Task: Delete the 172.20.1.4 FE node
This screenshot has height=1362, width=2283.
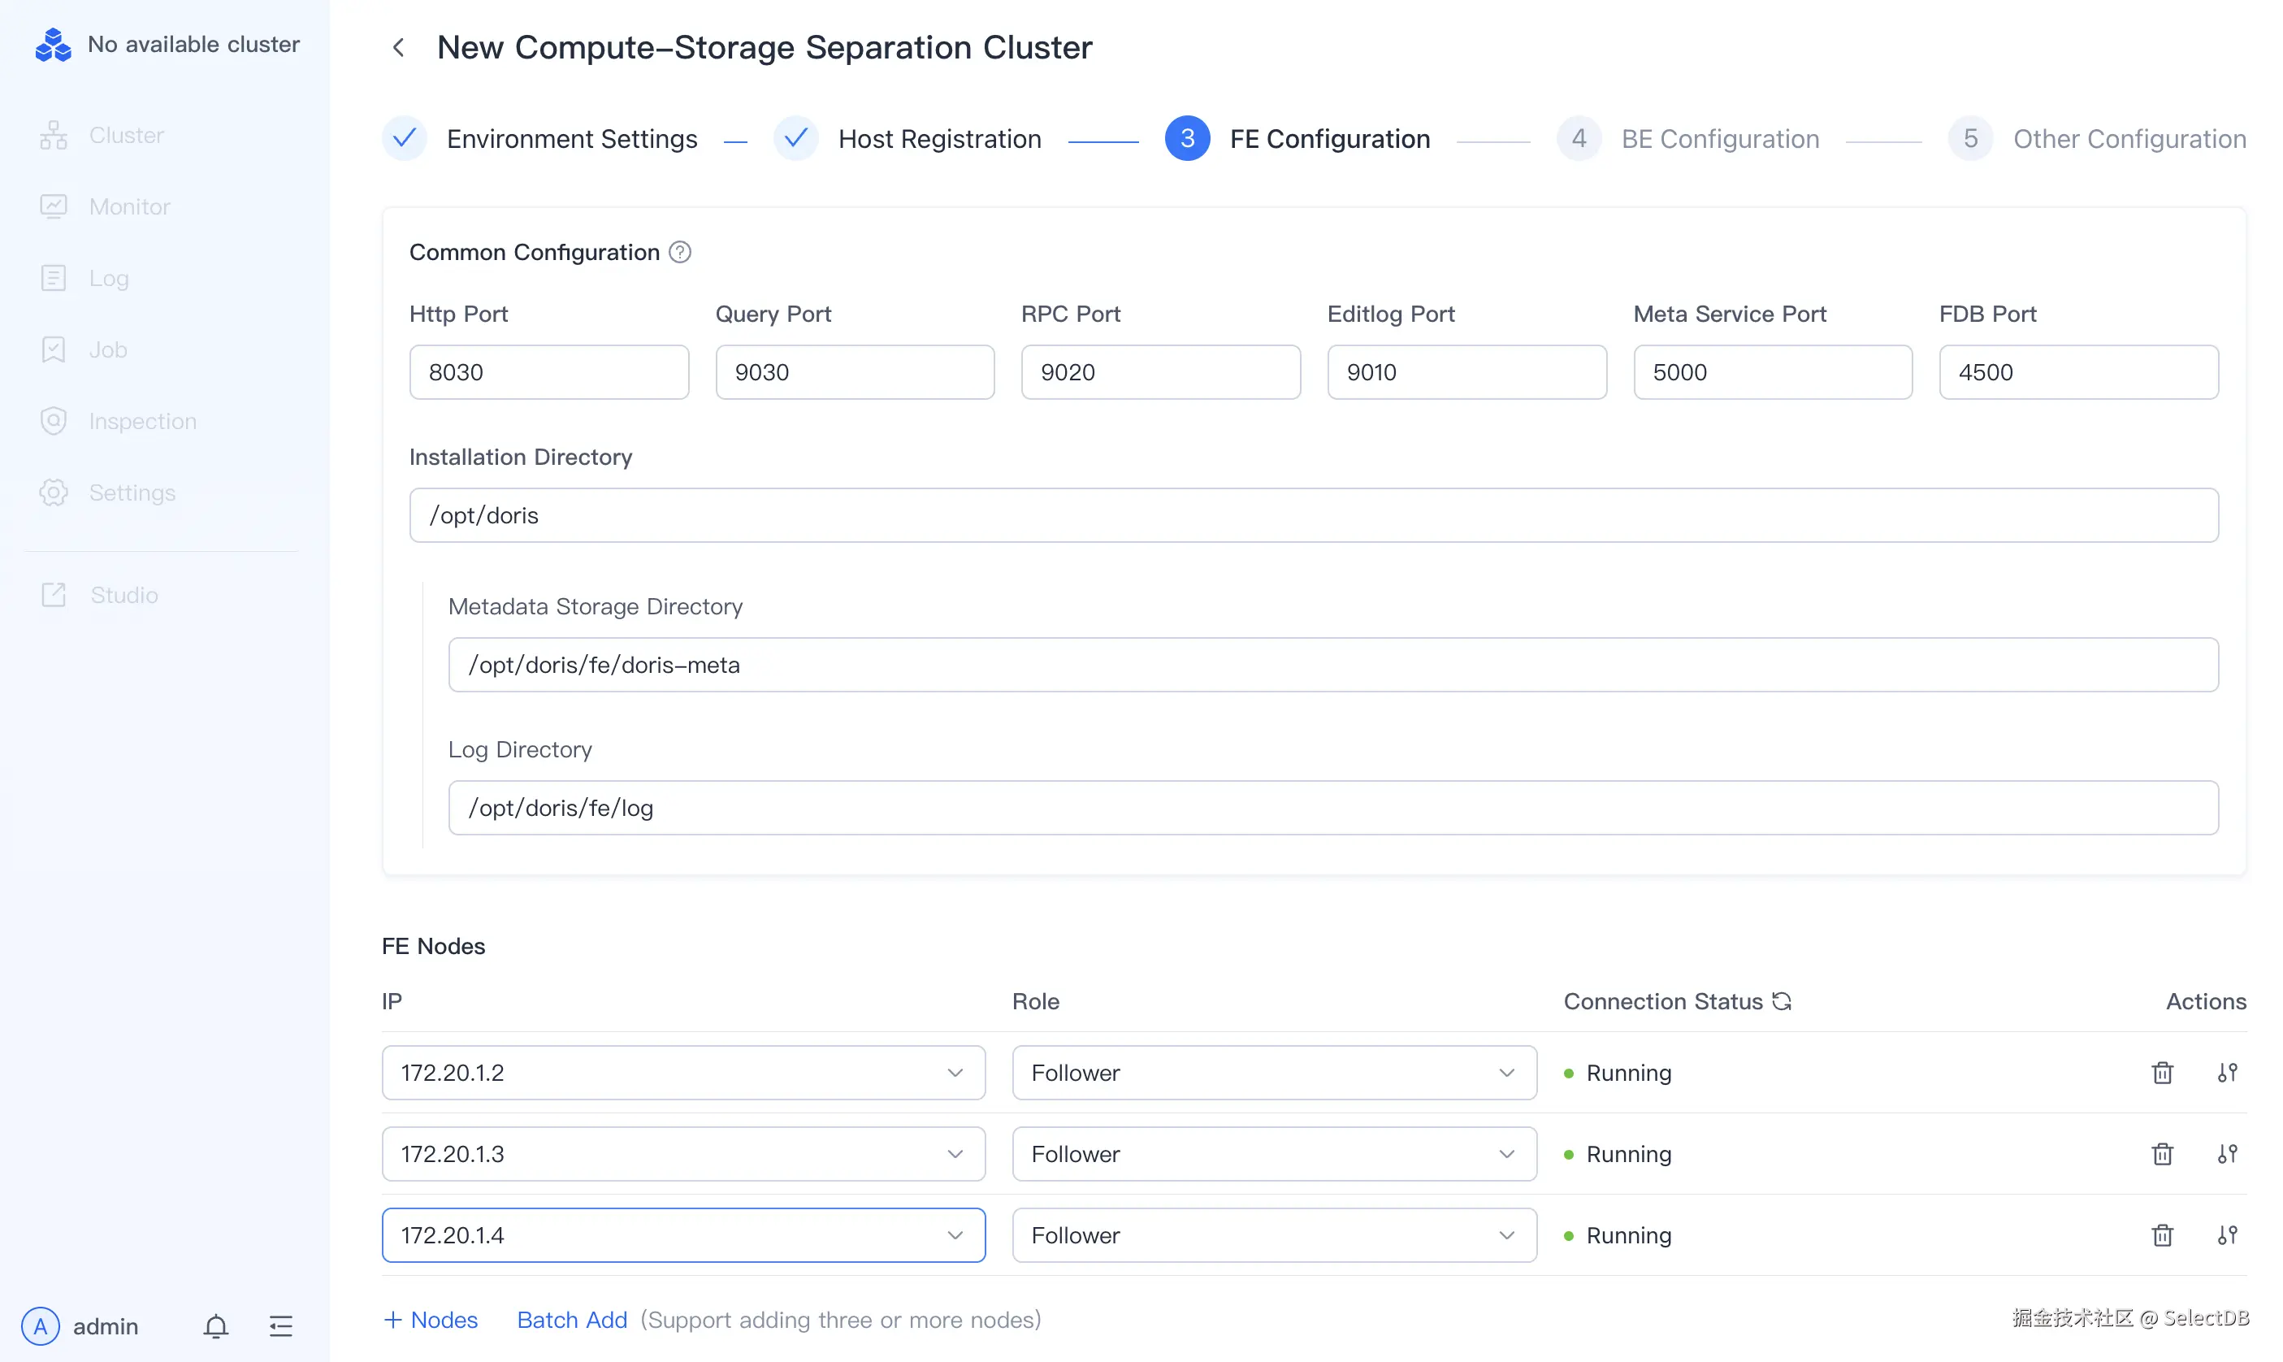Action: (x=2162, y=1235)
